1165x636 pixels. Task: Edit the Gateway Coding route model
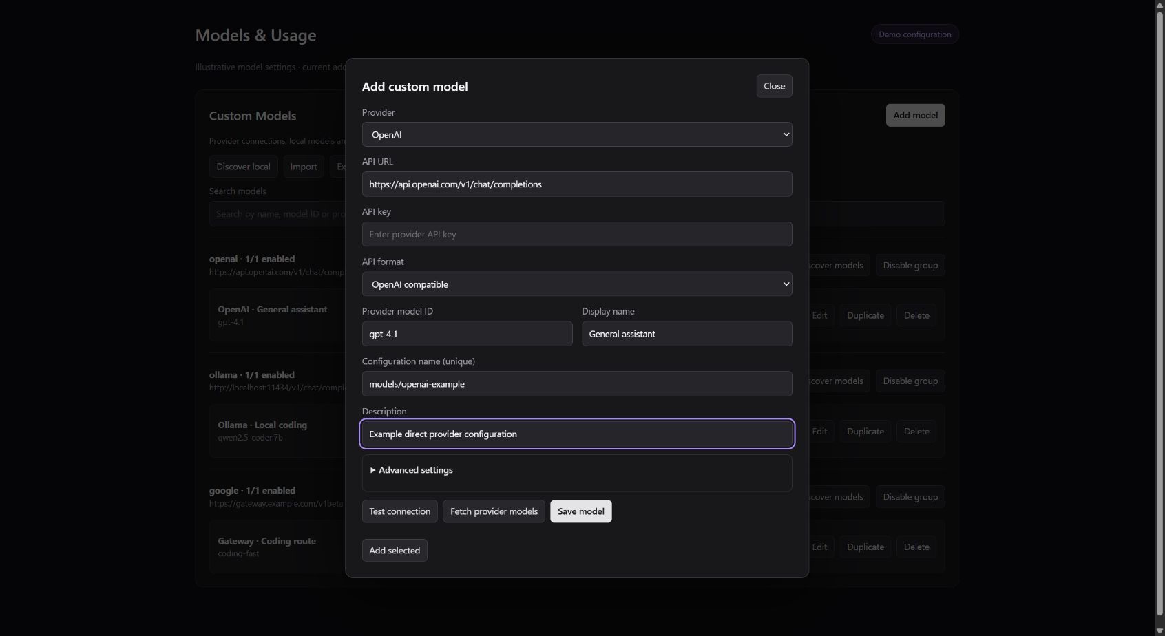821,547
